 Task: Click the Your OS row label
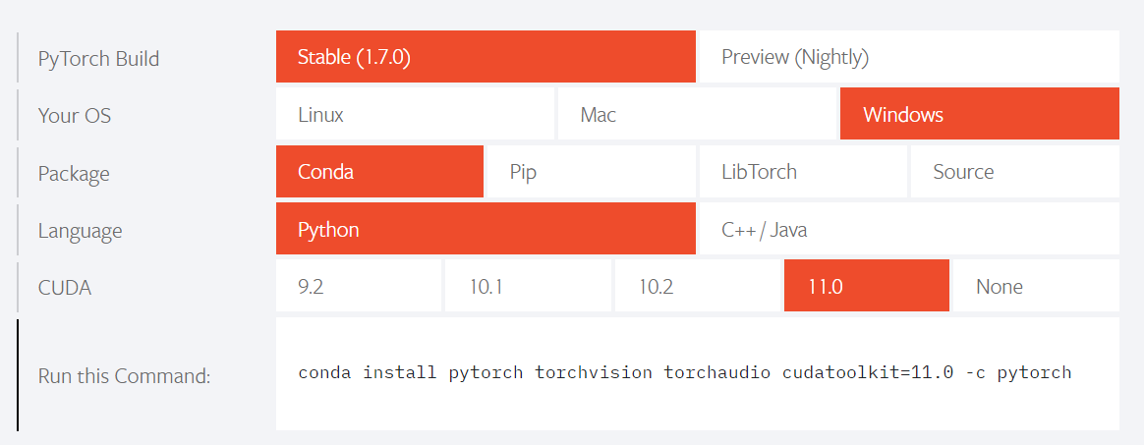[x=75, y=115]
